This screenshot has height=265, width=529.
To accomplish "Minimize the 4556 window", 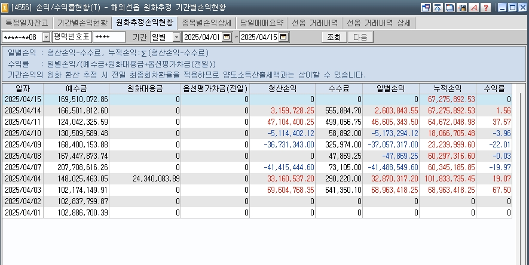I will pyautogui.click(x=502, y=7).
